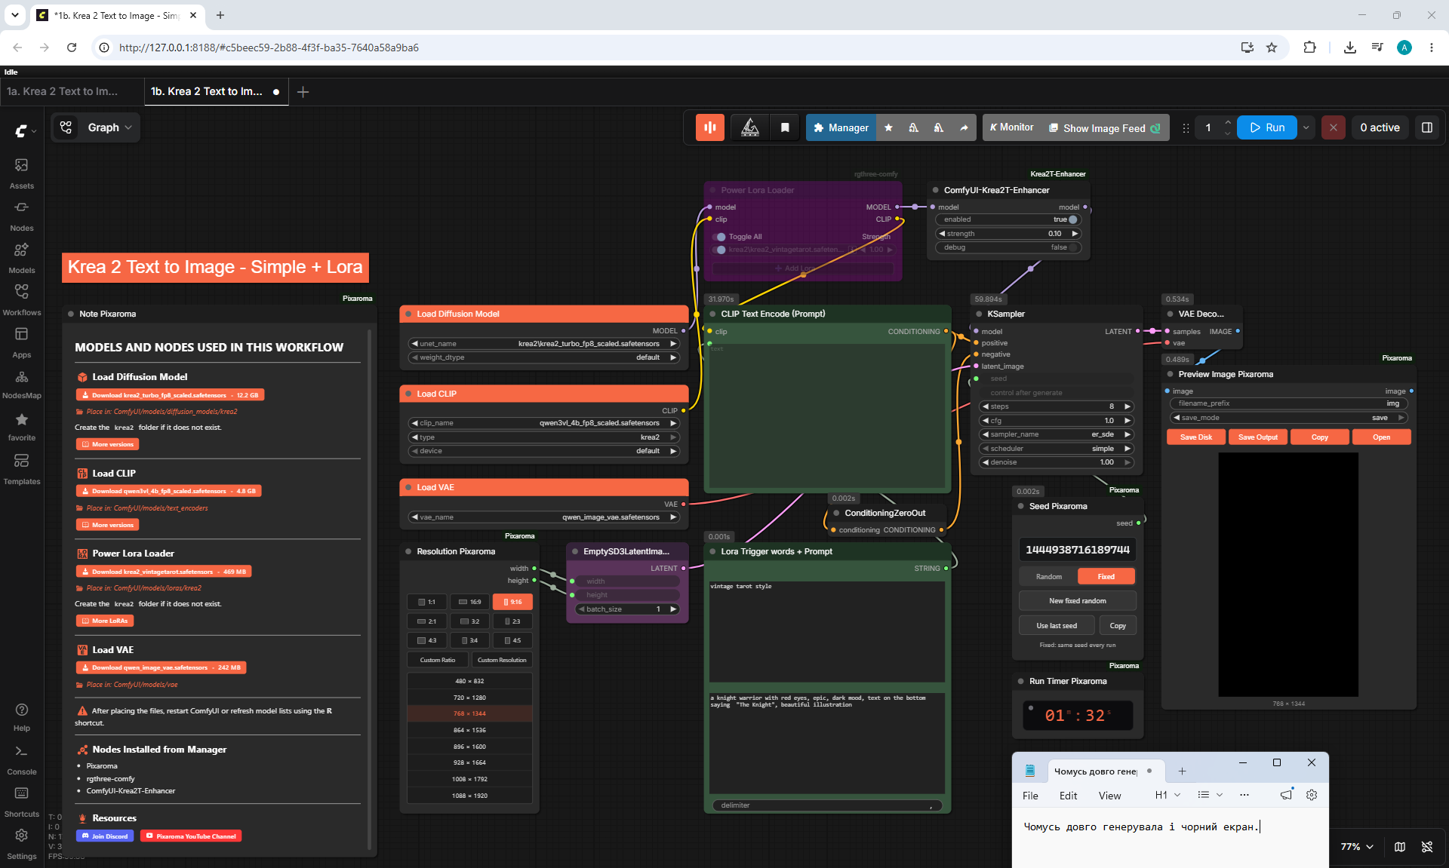This screenshot has height=868, width=1449.
Task: Open the Notepad File menu
Action: click(x=1030, y=796)
